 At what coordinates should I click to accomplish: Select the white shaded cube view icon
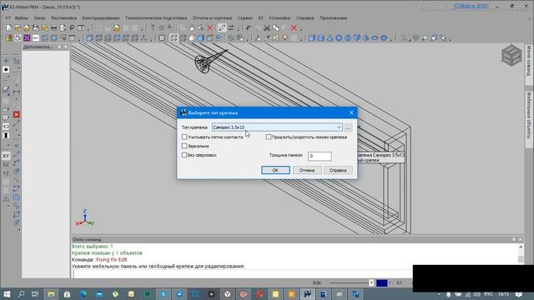[x=192, y=37]
